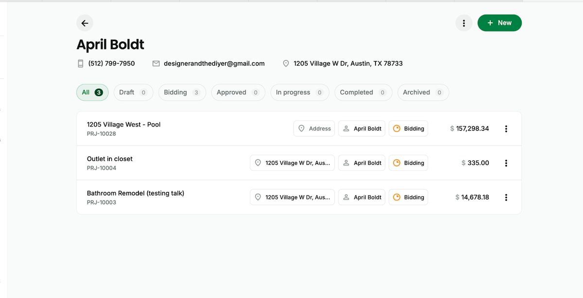
Task: Open the more options menu for 1205 Village West - Pool
Action: 506,129
